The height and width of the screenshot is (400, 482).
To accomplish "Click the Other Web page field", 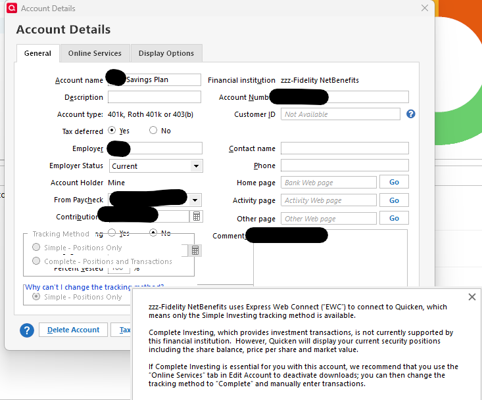I will tap(329, 219).
